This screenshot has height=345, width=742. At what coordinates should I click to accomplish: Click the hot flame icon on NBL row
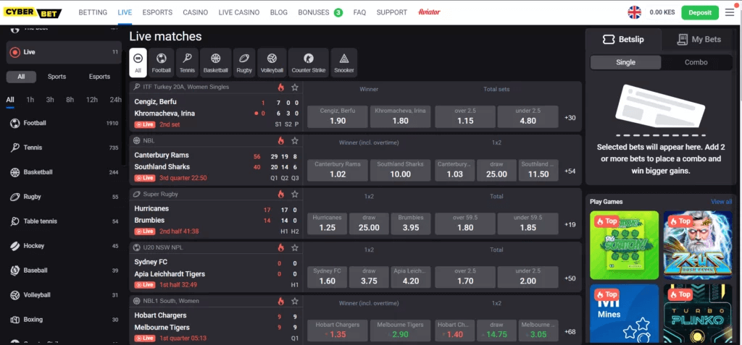tap(281, 141)
